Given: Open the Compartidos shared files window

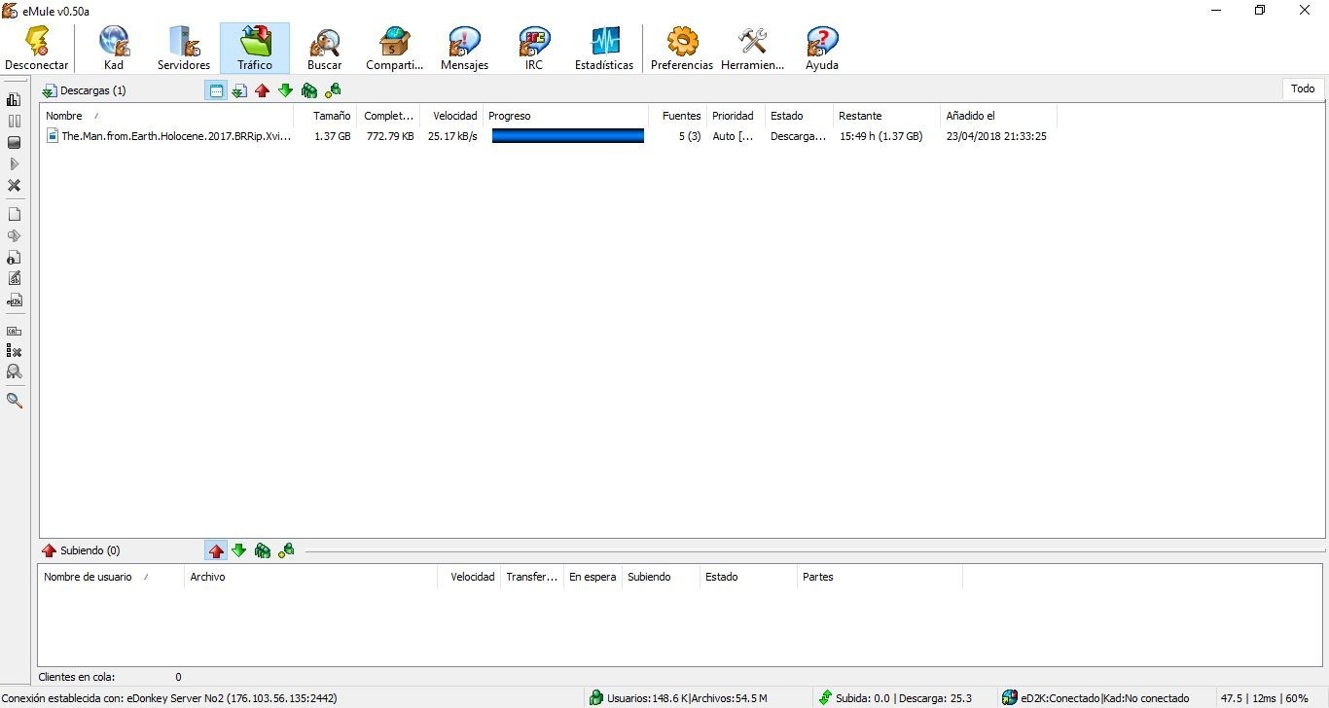Looking at the screenshot, I should (395, 49).
